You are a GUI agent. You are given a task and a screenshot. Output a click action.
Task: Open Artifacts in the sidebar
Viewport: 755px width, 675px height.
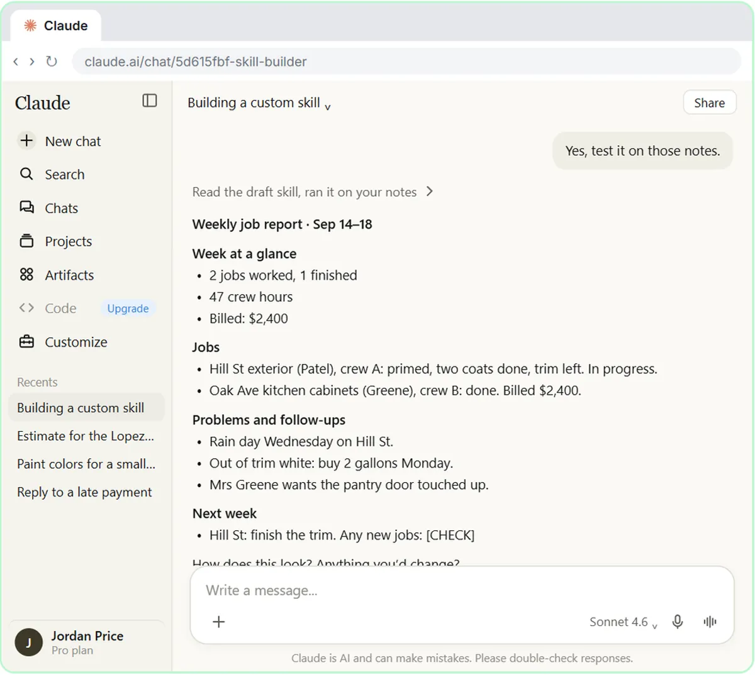coord(86,275)
